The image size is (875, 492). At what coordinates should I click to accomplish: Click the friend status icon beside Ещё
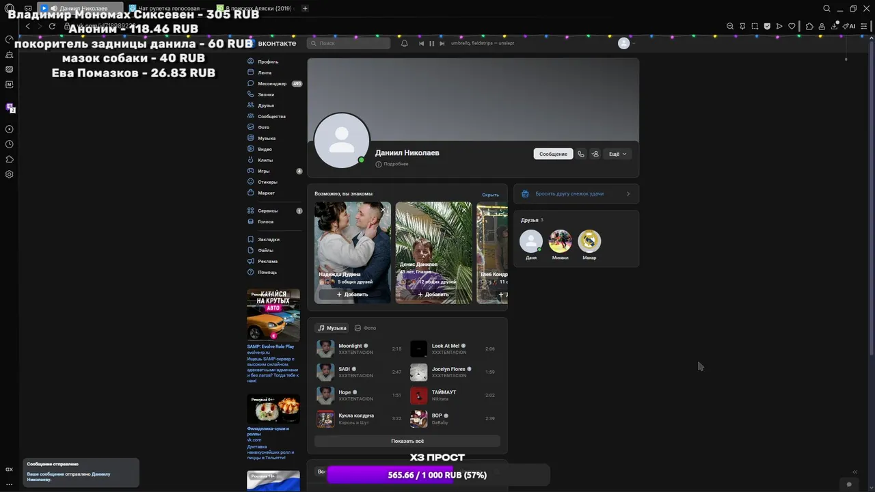595,154
